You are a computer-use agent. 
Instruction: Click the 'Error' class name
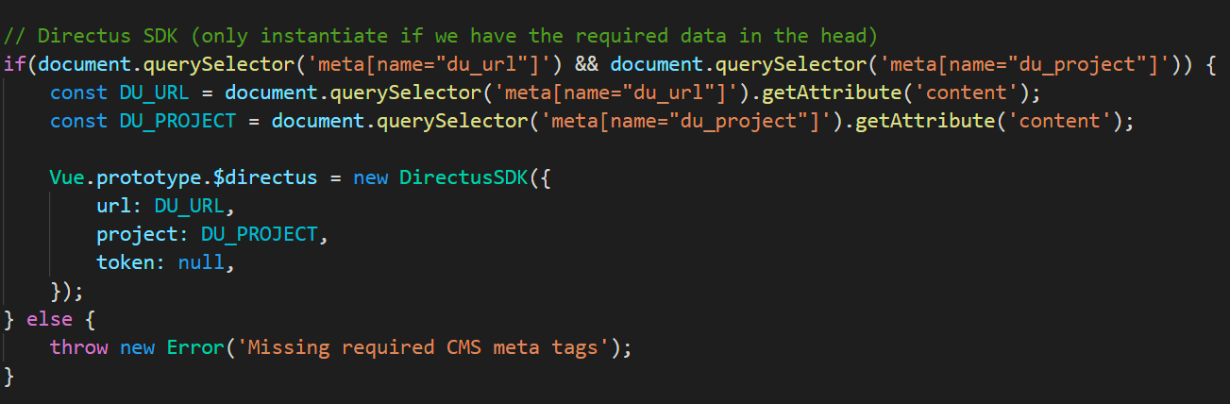(194, 347)
